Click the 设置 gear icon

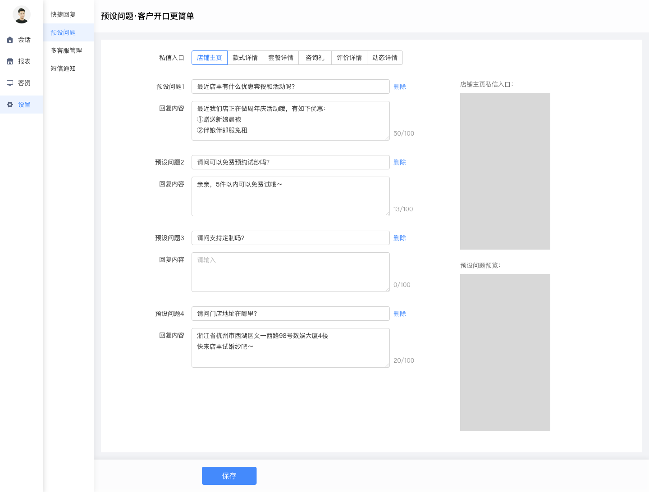click(x=10, y=105)
